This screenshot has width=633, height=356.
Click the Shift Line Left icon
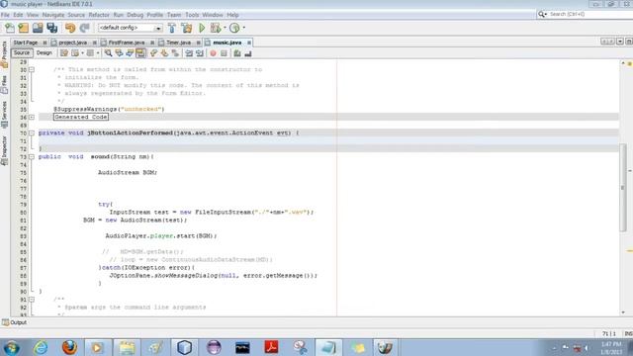click(x=189, y=53)
